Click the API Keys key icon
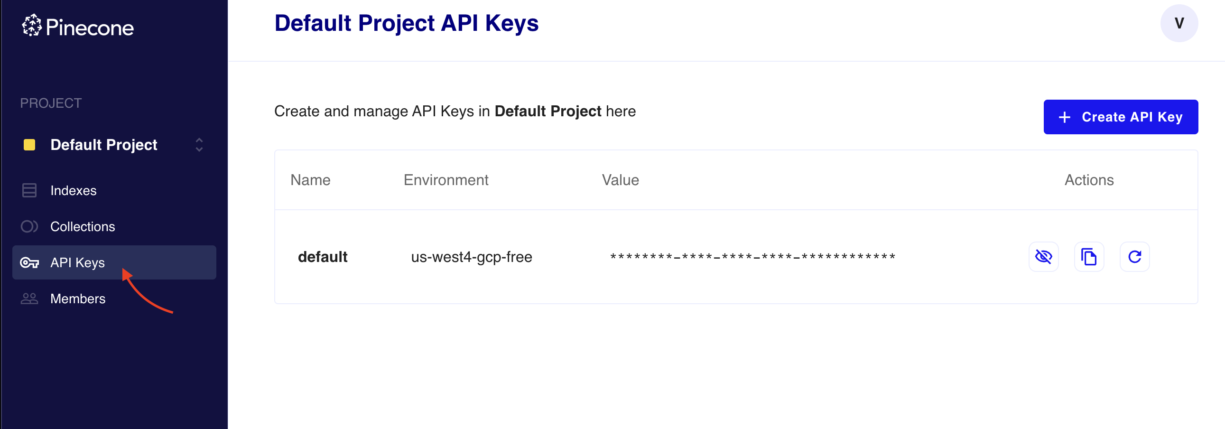Image resolution: width=1225 pixels, height=429 pixels. click(29, 262)
